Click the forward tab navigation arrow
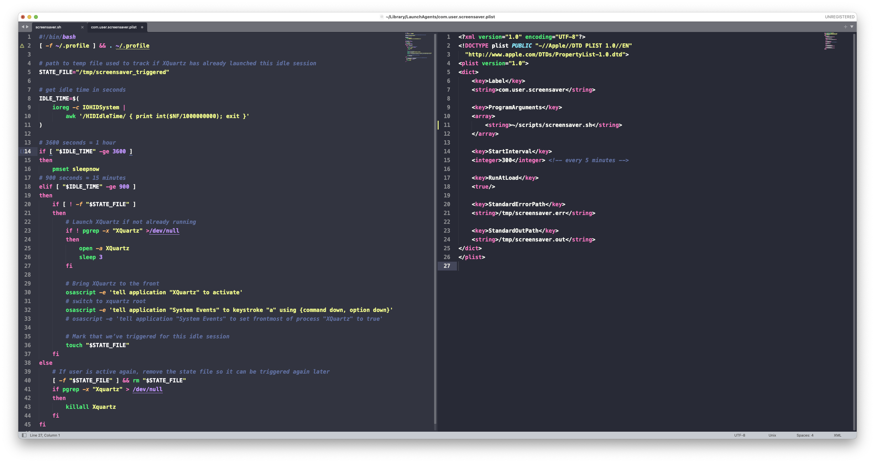Viewport: 875px width, 463px height. 27,27
